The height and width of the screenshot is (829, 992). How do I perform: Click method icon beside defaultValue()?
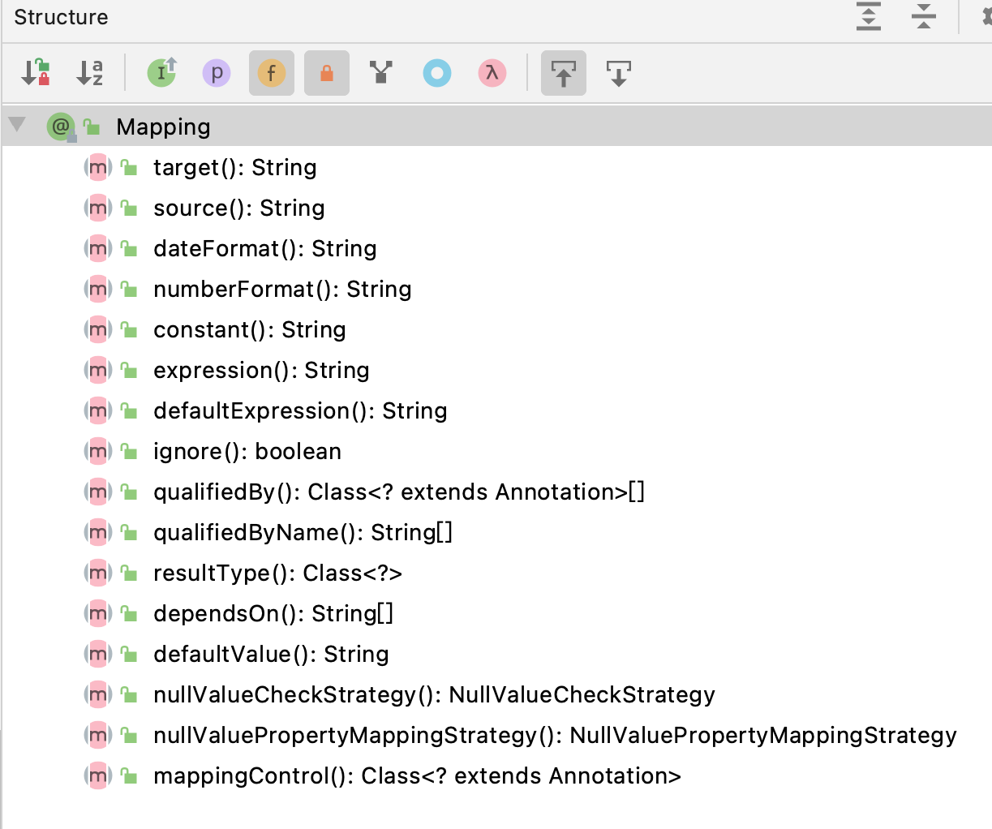98,655
